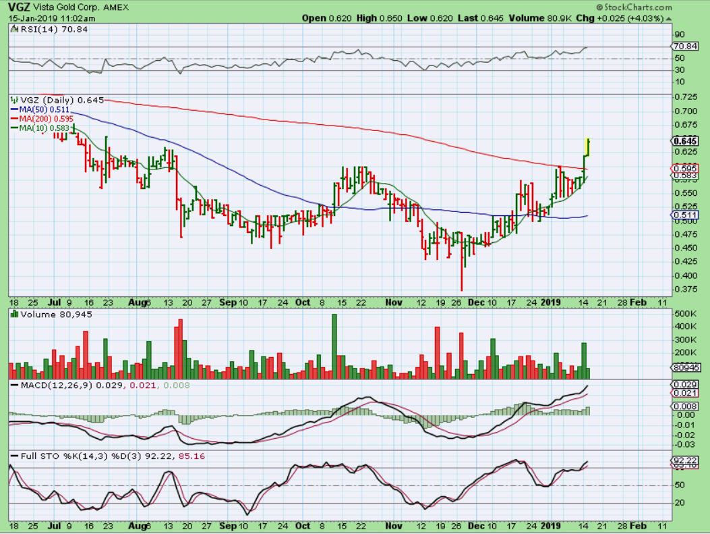The height and width of the screenshot is (534, 710).
Task: Click the MA(200) 0.595 legend entry
Action: [46, 119]
